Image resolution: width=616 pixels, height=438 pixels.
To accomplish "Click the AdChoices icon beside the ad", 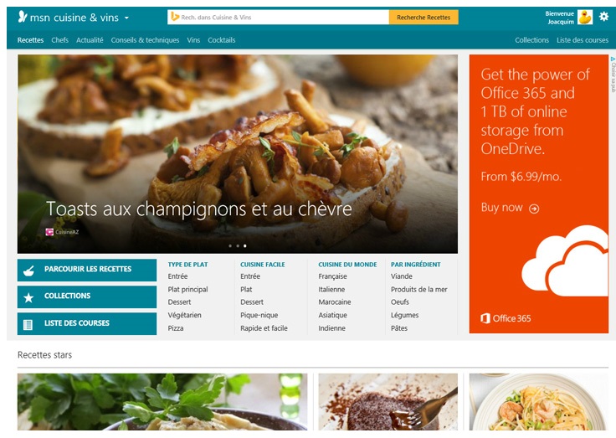I will pos(613,59).
